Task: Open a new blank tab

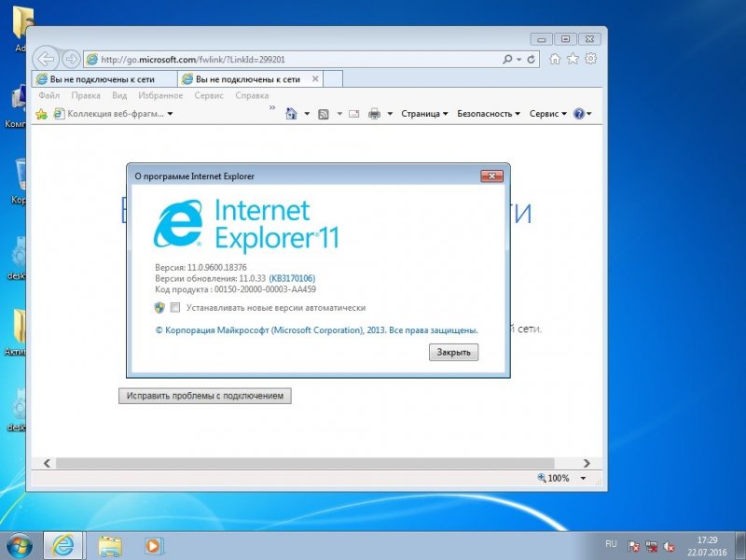Action: click(x=333, y=79)
